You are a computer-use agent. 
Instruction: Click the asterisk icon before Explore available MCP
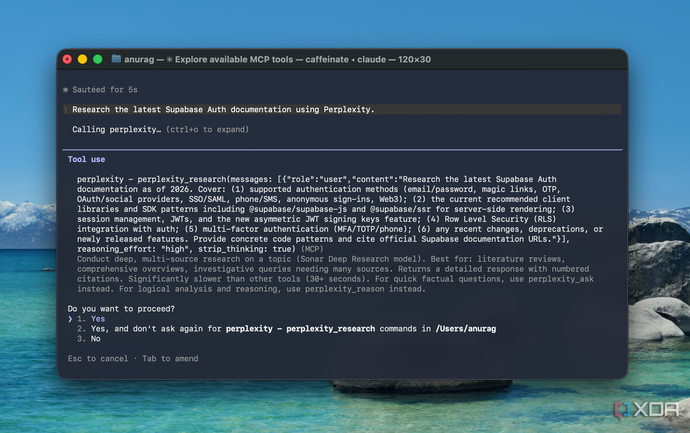pos(170,59)
